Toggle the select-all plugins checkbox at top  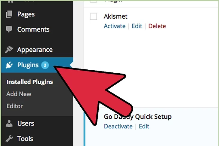(94, 1)
